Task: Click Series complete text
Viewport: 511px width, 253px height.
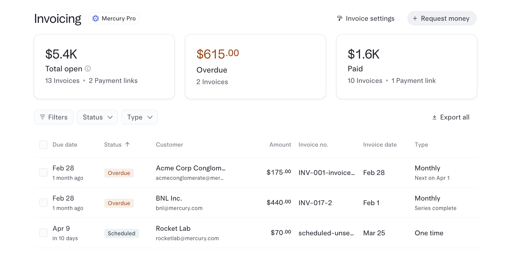Action: [435, 208]
